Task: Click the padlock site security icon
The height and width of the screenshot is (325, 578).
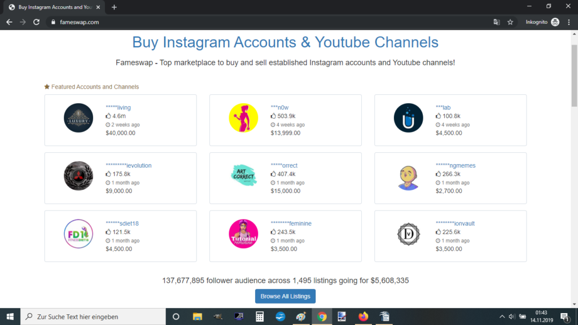Action: tap(53, 22)
